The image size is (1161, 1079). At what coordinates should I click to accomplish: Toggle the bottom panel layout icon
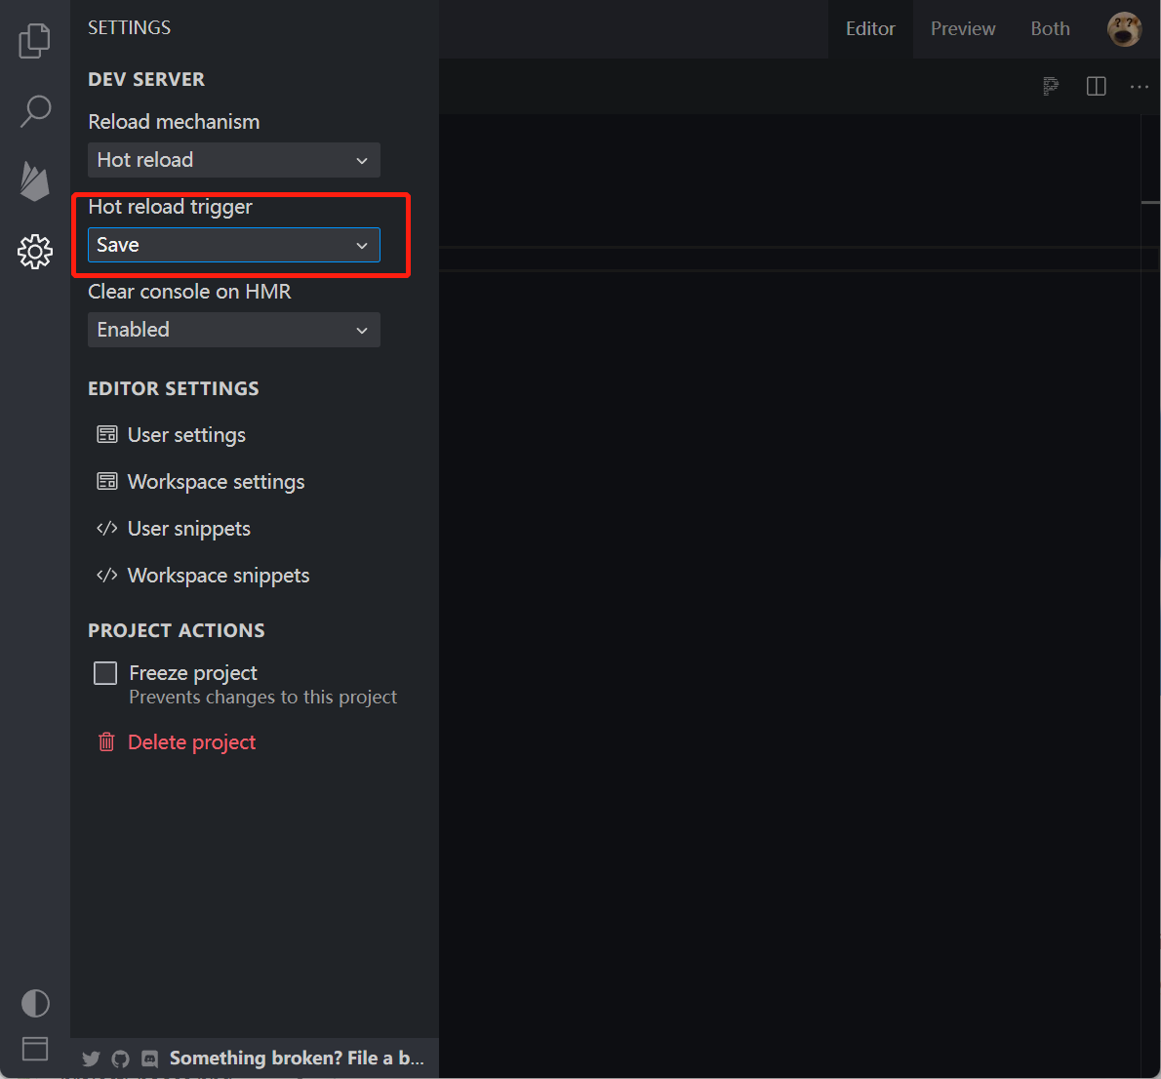tap(35, 1049)
